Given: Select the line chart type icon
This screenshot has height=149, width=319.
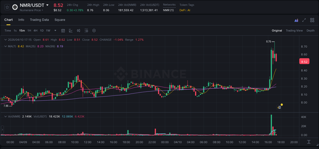Looking at the screenshot, I should 70,31.
